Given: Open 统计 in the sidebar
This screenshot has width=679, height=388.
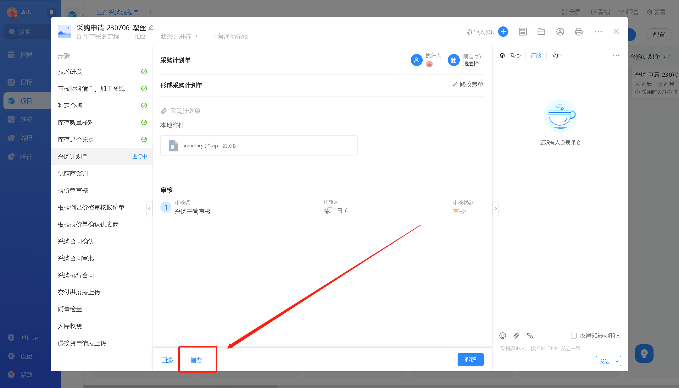Looking at the screenshot, I should pyautogui.click(x=26, y=156).
